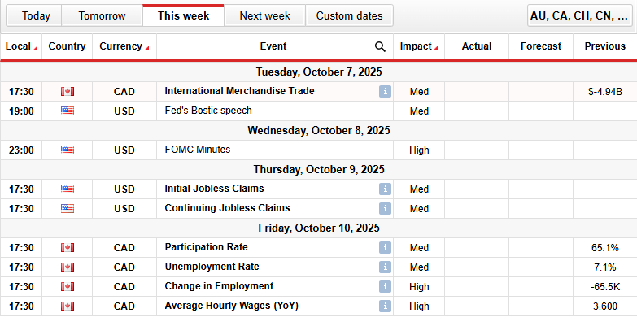The height and width of the screenshot is (326, 637).
Task: Open the FOMC Minutes event
Action: [197, 150]
